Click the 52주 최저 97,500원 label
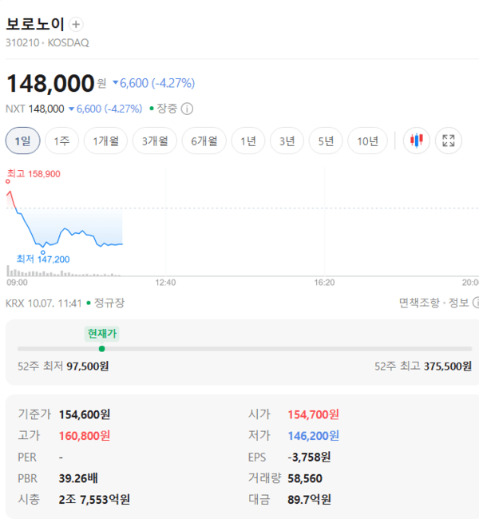This screenshot has width=479, height=519. [63, 366]
